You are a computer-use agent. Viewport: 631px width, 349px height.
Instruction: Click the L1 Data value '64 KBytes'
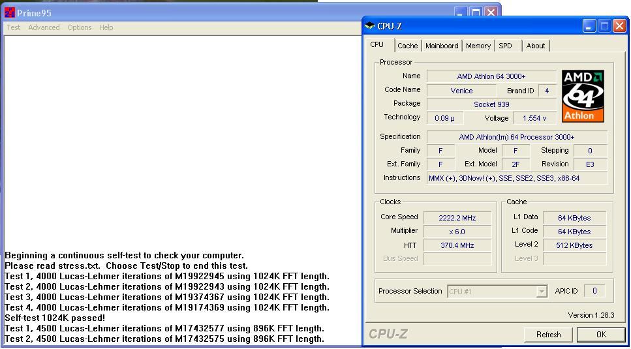(x=574, y=218)
